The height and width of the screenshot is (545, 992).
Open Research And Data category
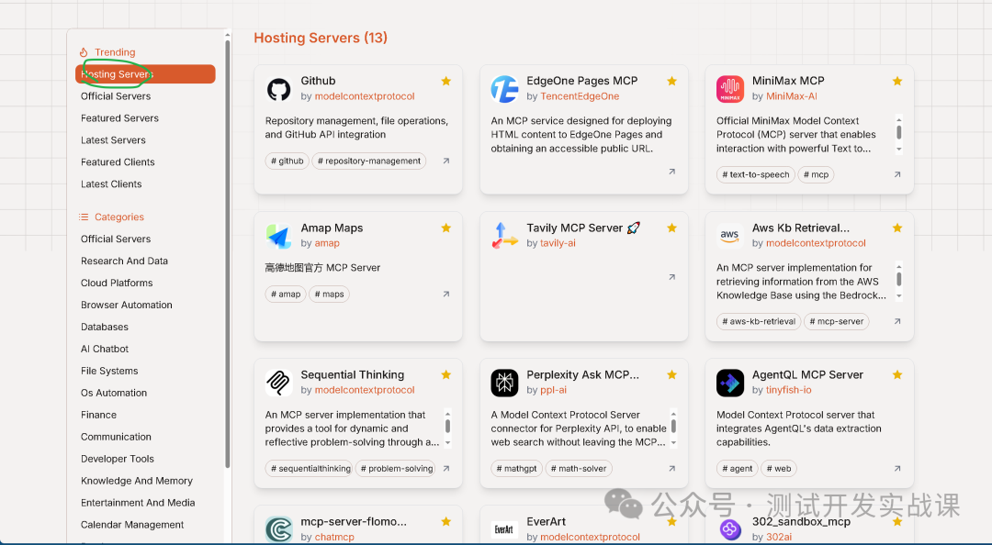[125, 261]
